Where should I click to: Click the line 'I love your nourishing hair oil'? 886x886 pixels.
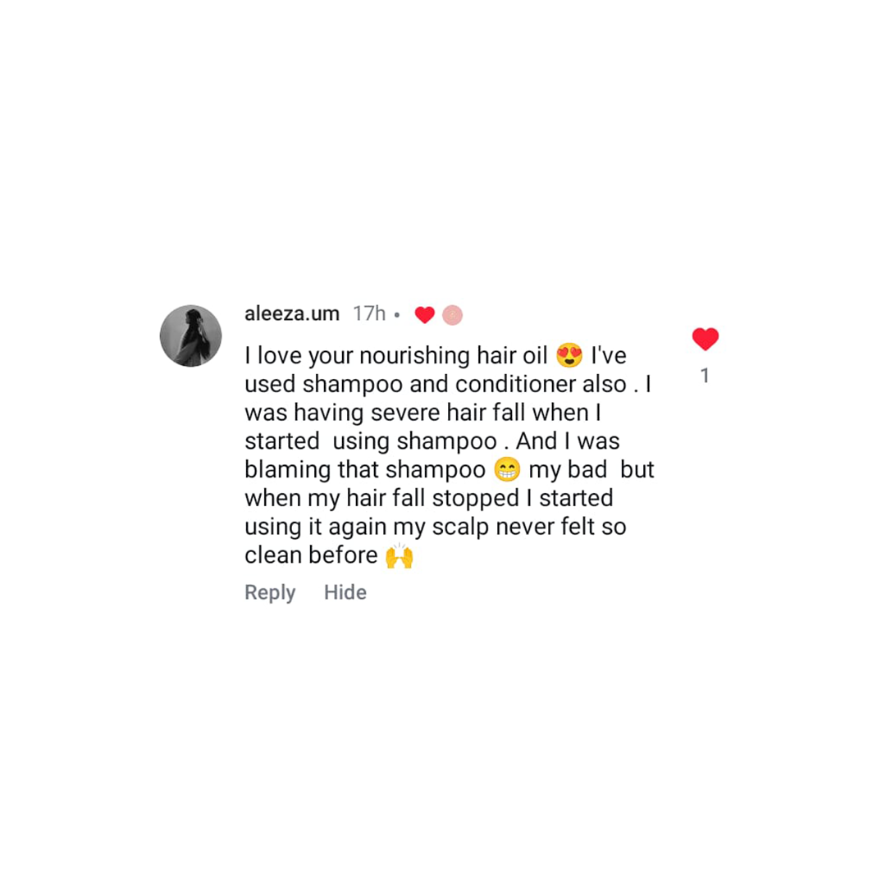pyautogui.click(x=396, y=356)
